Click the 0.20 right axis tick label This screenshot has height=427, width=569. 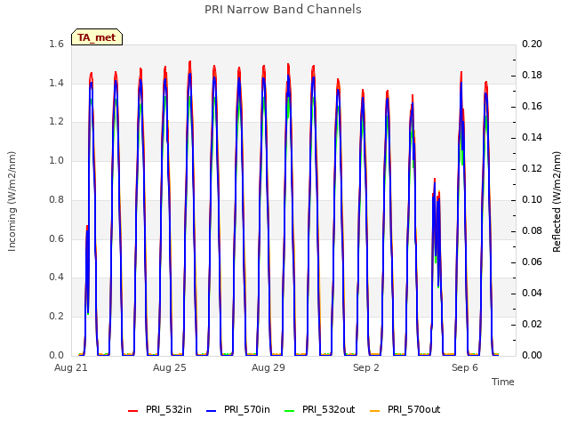pyautogui.click(x=532, y=44)
